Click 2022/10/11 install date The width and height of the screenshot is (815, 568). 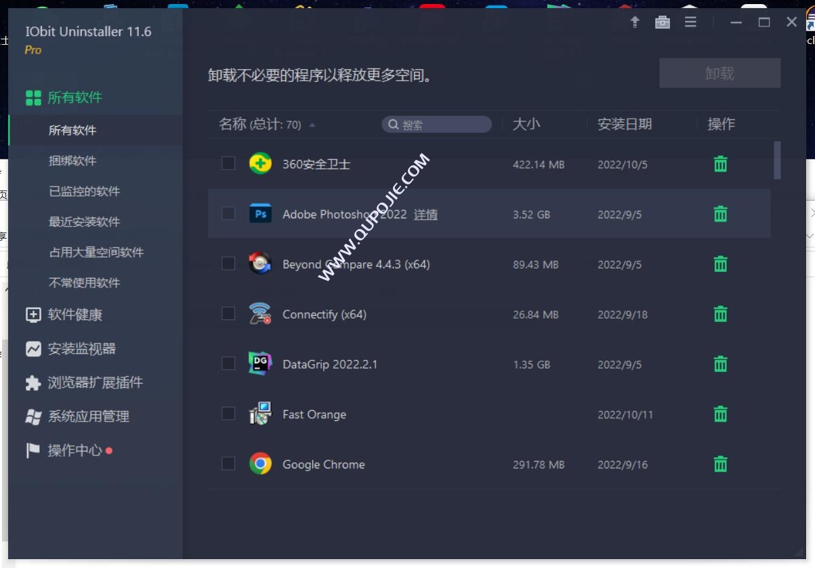tap(625, 415)
